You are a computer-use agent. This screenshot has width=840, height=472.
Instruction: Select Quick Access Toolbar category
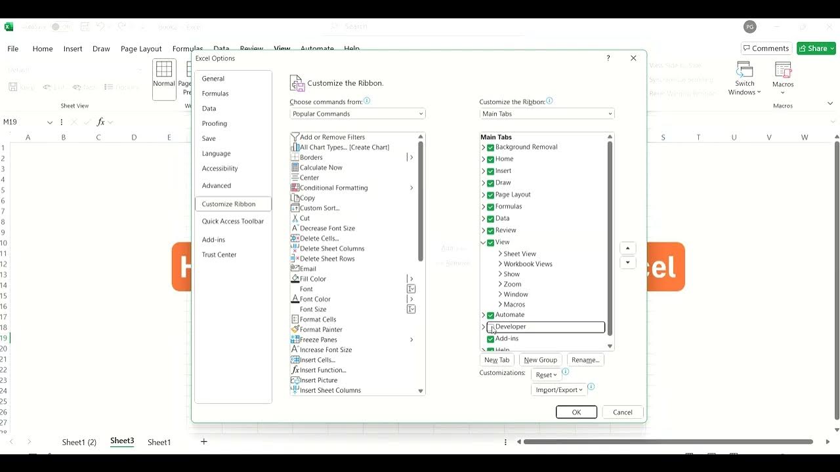click(x=233, y=222)
